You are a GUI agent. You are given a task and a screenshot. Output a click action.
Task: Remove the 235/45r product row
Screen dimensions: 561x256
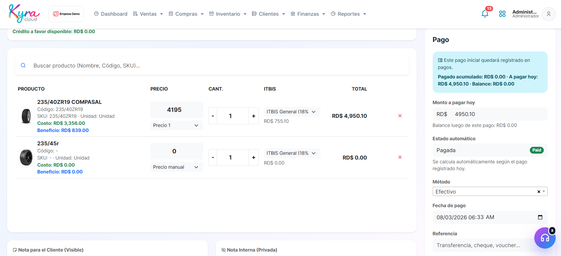pyautogui.click(x=400, y=157)
